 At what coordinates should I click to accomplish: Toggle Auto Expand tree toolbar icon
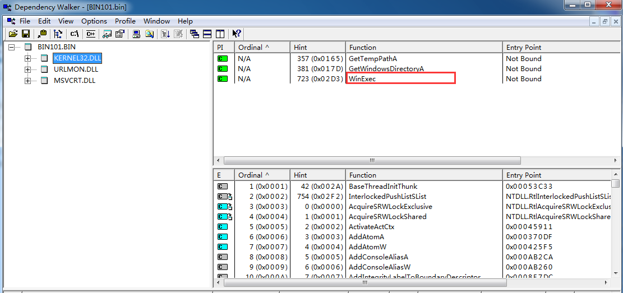click(x=58, y=34)
